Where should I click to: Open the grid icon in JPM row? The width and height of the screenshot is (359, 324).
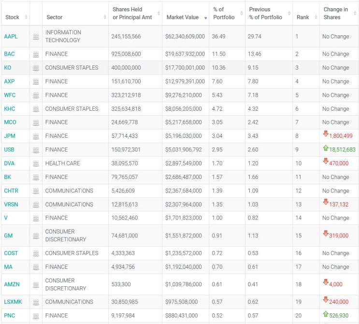click(x=36, y=136)
